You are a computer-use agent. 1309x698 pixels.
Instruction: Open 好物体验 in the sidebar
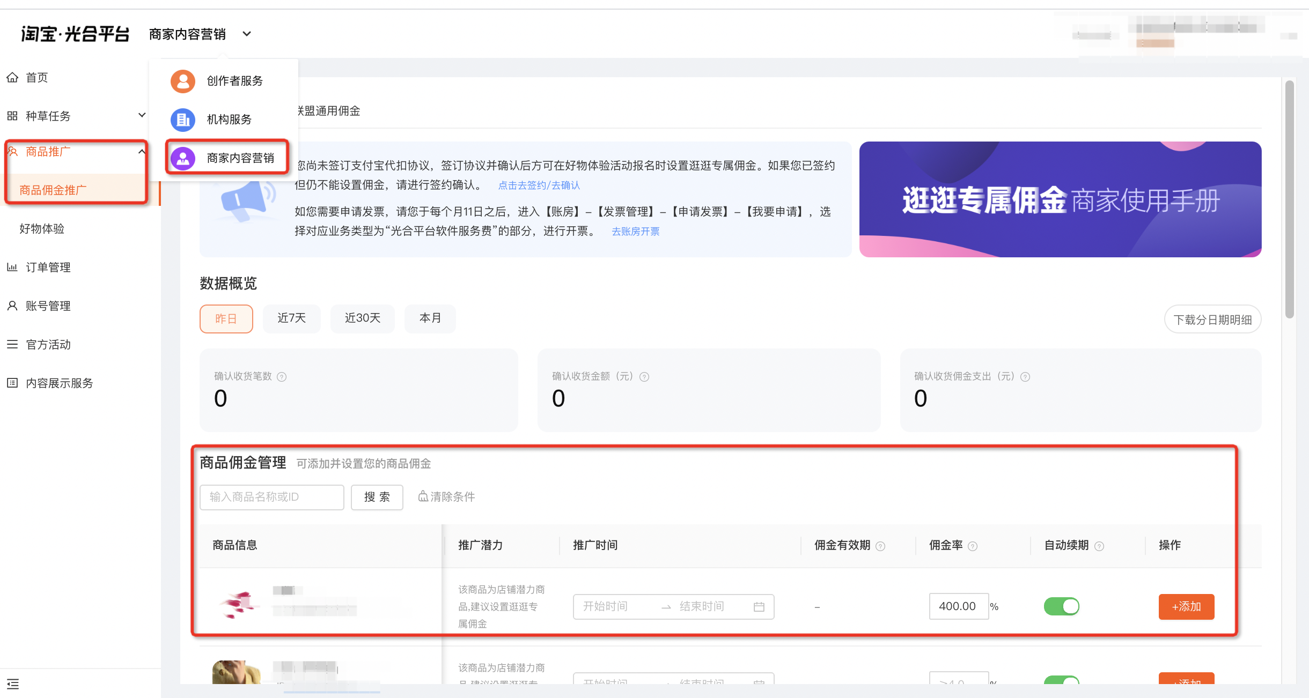pos(42,229)
